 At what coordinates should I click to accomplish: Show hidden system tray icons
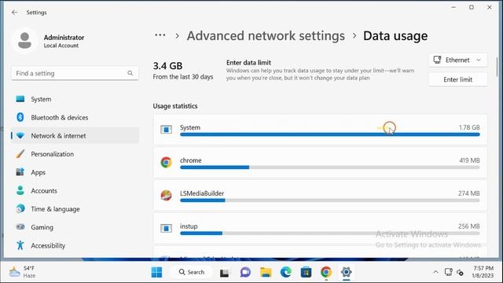click(435, 272)
